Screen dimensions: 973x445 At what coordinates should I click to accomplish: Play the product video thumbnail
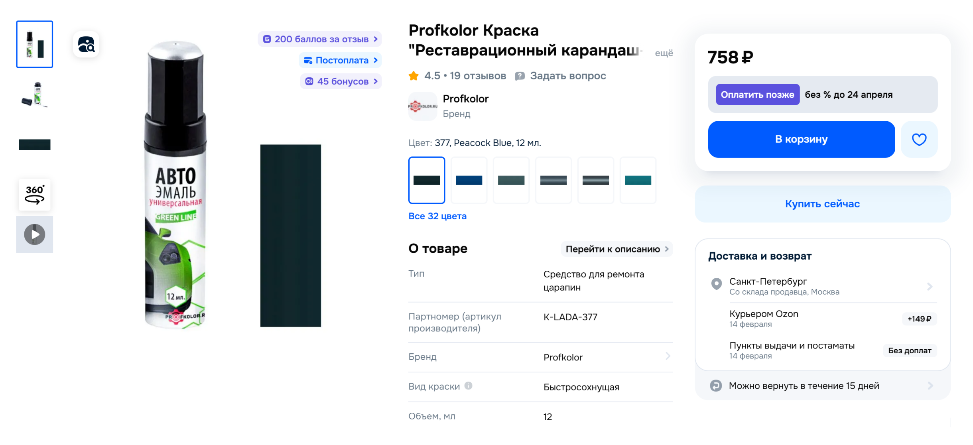click(34, 234)
